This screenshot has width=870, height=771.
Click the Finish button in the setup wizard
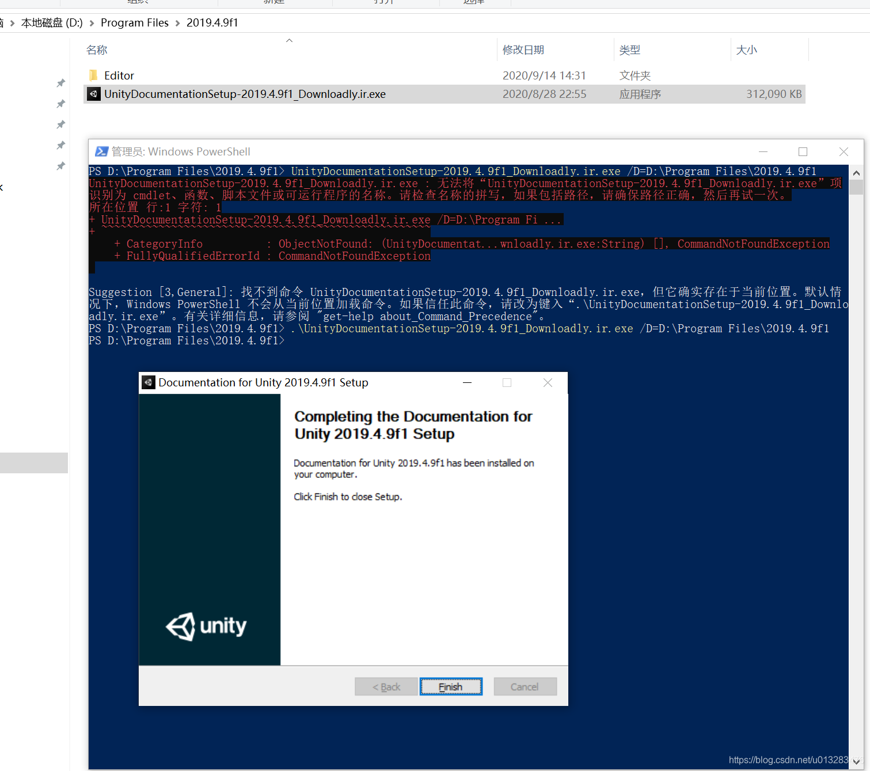coord(451,686)
